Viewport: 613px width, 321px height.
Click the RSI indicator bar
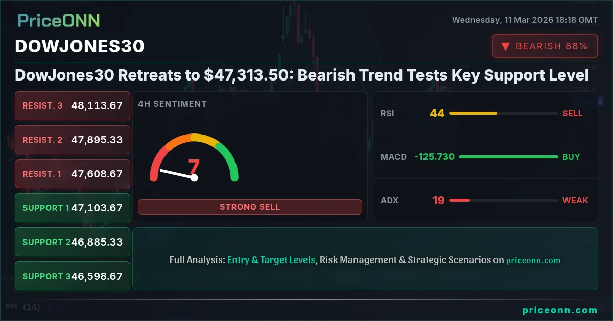503,113
